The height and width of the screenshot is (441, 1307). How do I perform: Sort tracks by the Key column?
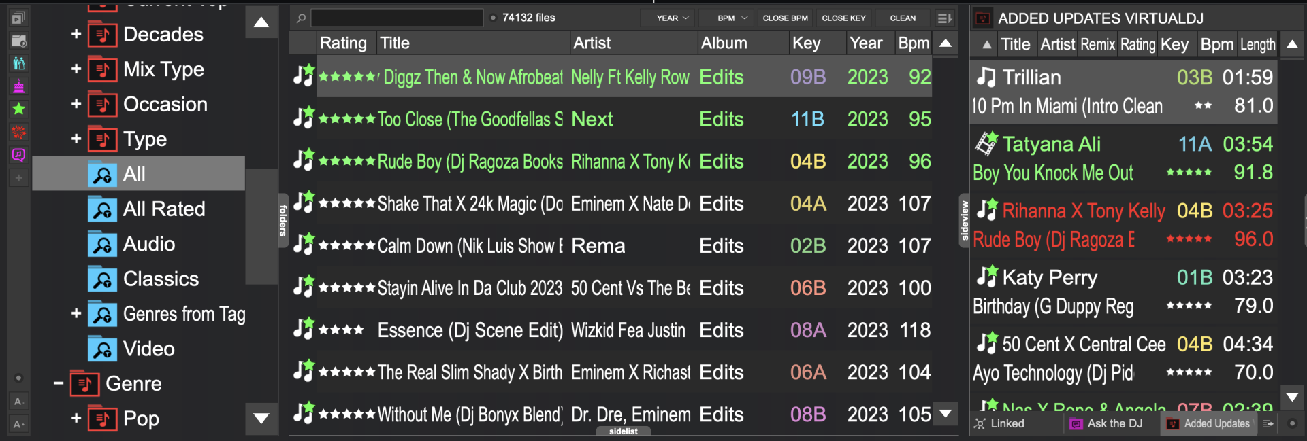(806, 43)
